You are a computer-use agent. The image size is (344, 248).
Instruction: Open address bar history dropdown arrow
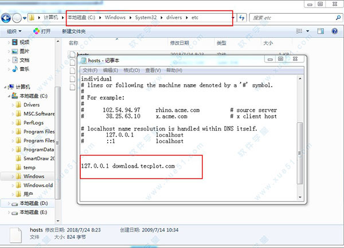click(232, 18)
